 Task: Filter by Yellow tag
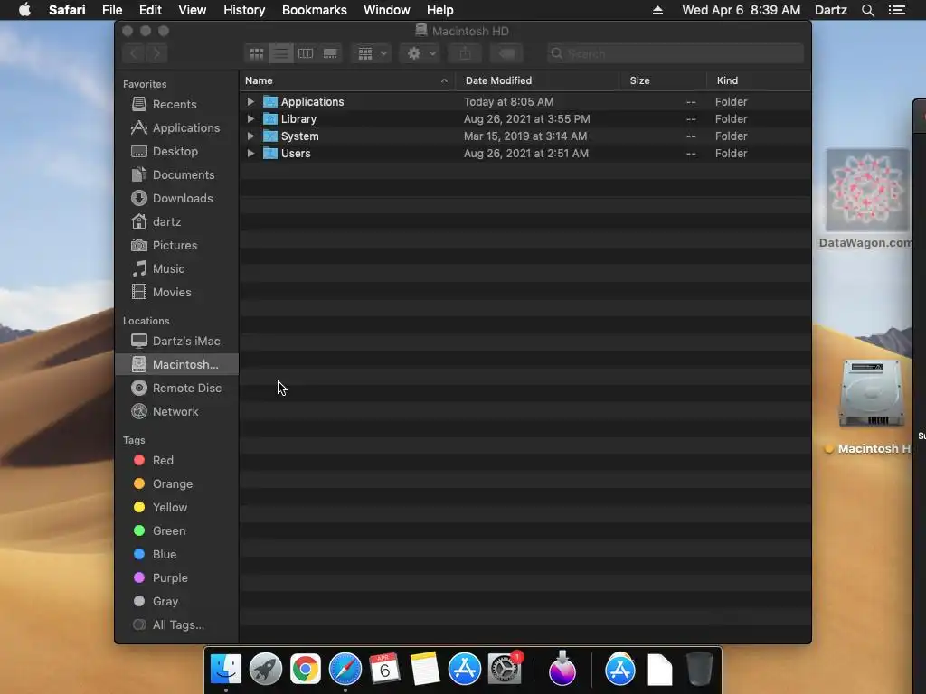(177, 508)
